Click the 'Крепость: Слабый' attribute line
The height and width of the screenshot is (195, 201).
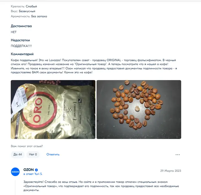point(24,6)
